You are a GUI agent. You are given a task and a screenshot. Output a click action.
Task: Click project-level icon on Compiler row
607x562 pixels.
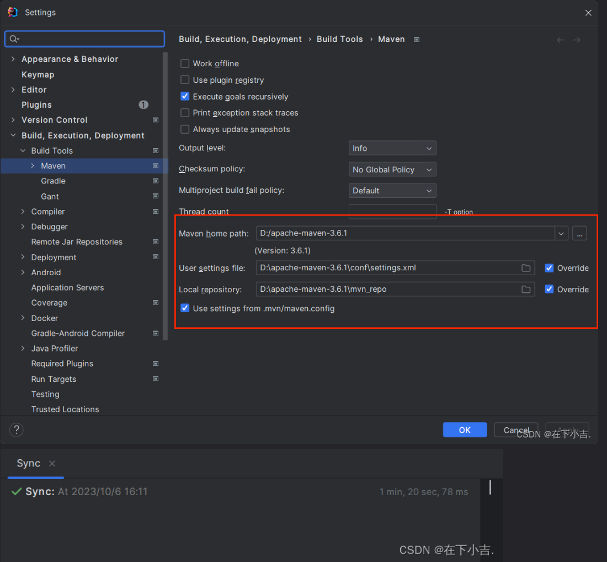156,212
